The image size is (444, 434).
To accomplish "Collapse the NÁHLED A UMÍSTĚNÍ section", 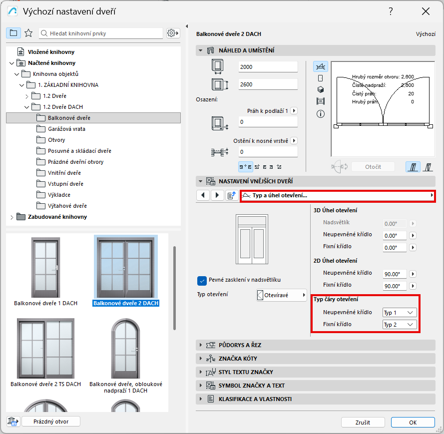I will [x=200, y=50].
